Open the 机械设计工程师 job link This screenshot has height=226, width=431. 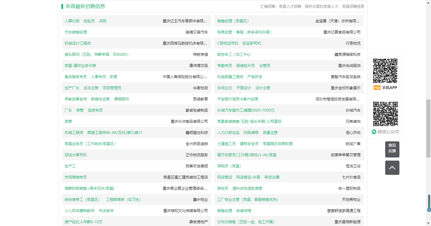coord(78,43)
